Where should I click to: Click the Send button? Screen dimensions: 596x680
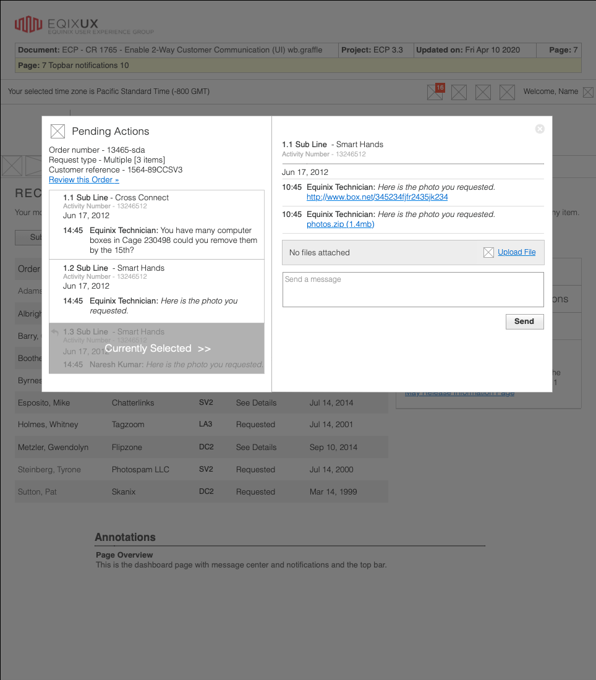(x=524, y=321)
